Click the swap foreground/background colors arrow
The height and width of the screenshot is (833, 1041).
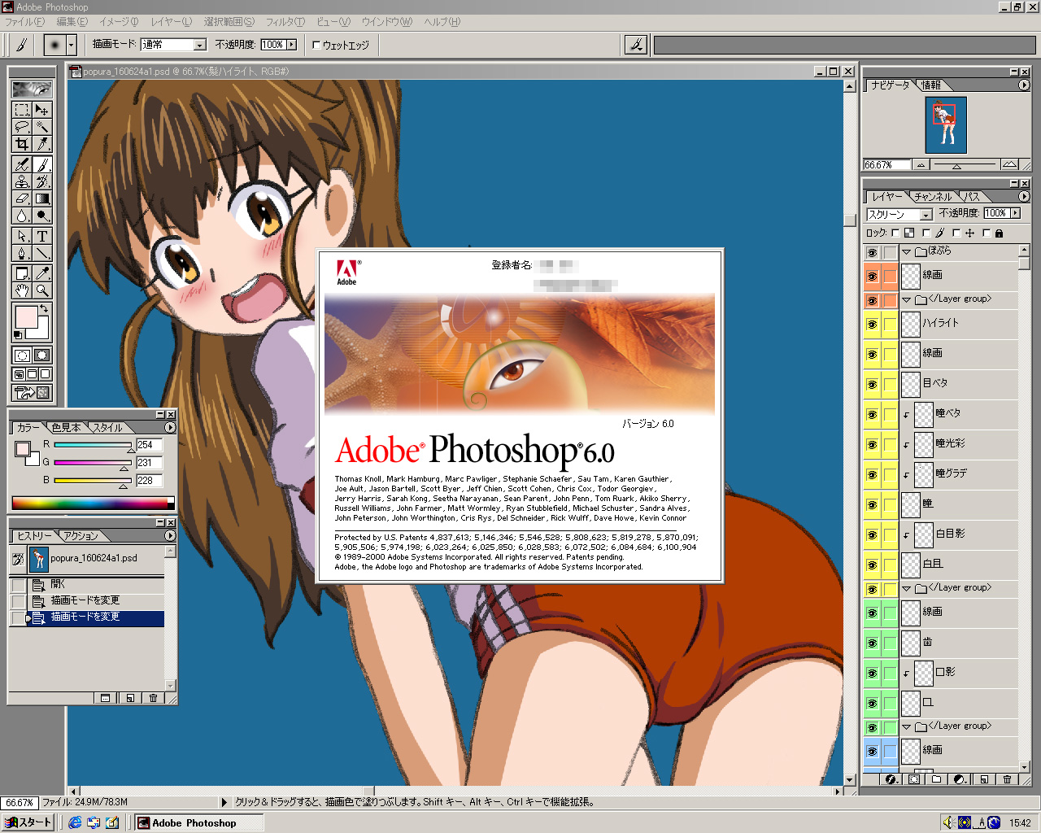pos(44,309)
